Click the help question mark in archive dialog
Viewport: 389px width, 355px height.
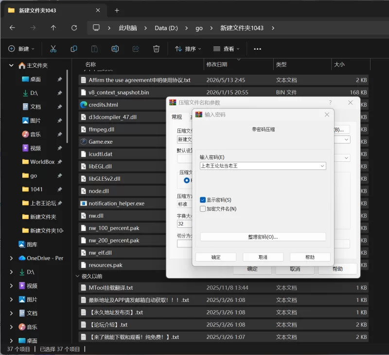click(x=330, y=103)
